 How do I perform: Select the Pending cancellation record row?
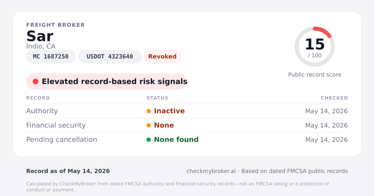point(187,140)
